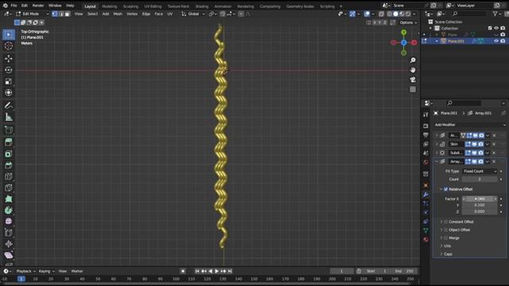Toggle the Relative Offset checkbox
Image resolution: width=509 pixels, height=286 pixels.
click(x=445, y=189)
